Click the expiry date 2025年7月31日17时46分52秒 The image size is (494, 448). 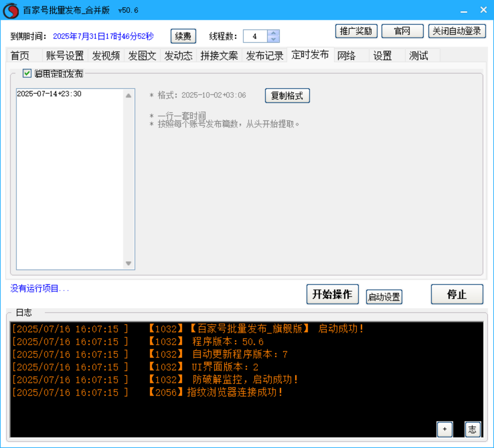point(104,36)
